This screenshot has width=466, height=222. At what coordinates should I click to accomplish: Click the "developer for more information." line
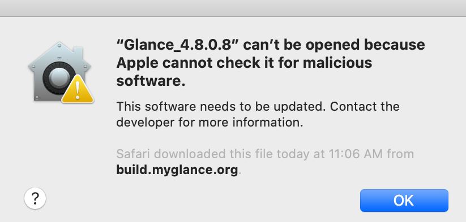[210, 122]
